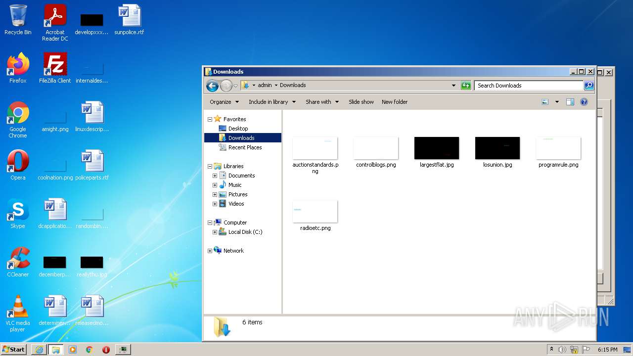Open the Recycle Bin desktop icon
The width and height of the screenshot is (633, 356).
click(18, 20)
